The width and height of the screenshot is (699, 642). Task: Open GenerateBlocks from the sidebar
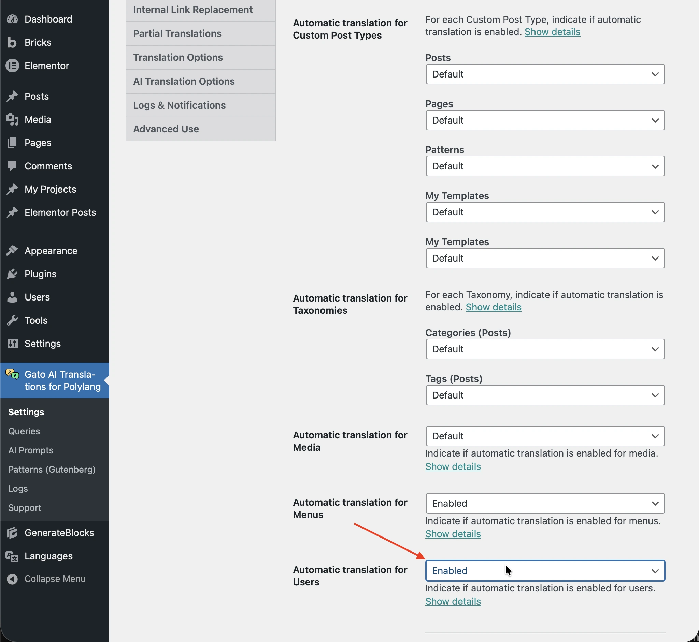point(13,533)
